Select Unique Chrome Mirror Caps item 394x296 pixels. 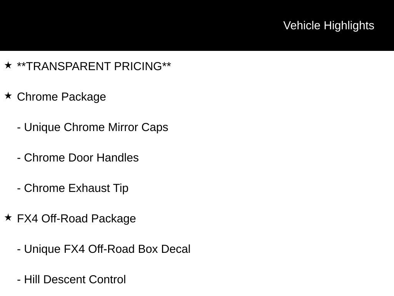point(93,127)
